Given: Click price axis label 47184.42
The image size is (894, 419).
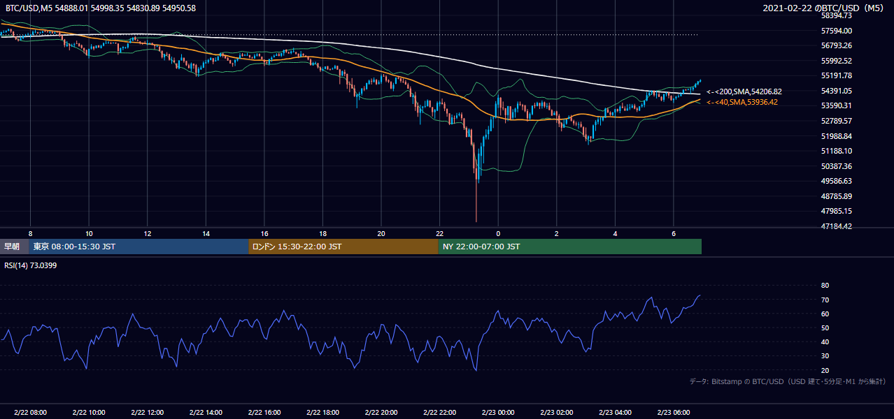Looking at the screenshot, I should pos(837,226).
